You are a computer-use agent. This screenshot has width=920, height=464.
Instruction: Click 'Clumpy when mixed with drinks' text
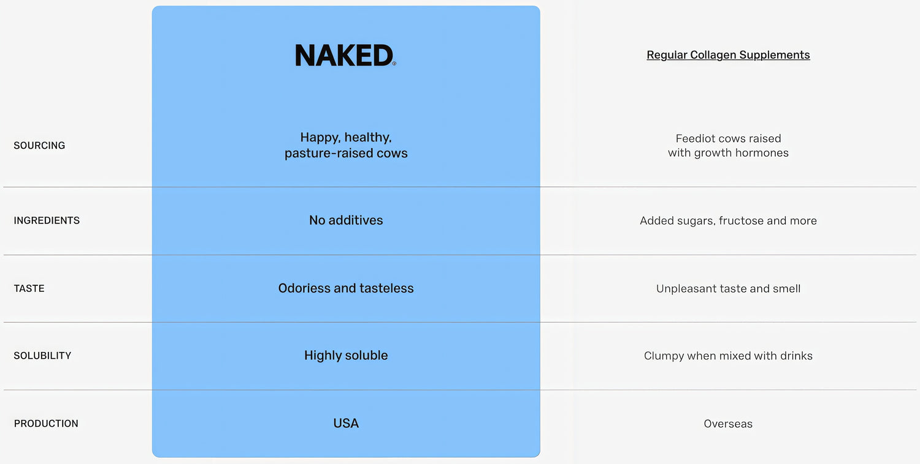click(728, 356)
